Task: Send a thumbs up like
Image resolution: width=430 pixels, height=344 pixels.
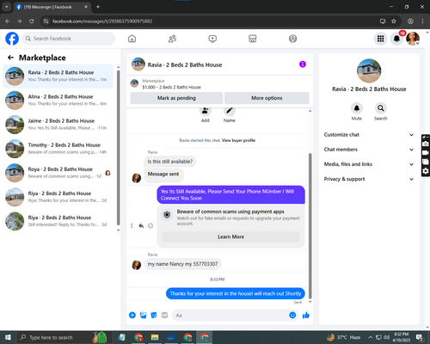Action: (306, 316)
